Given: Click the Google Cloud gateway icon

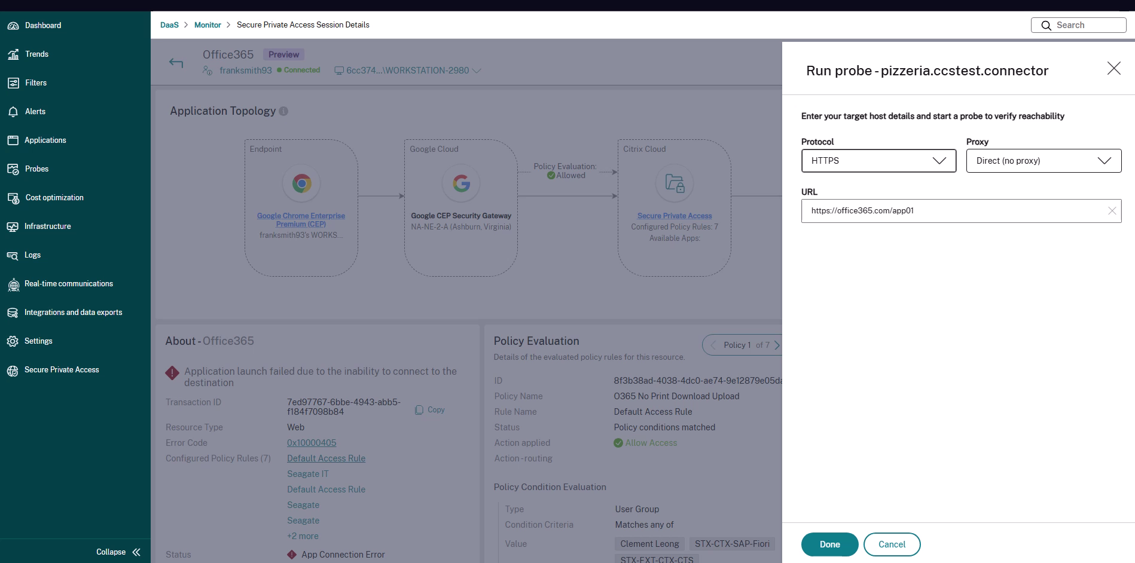Looking at the screenshot, I should pyautogui.click(x=461, y=183).
